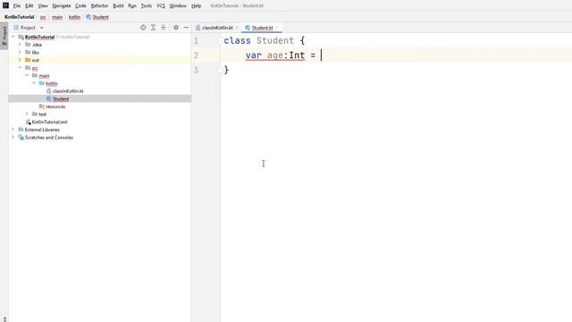Expand the test folder

[x=27, y=114]
